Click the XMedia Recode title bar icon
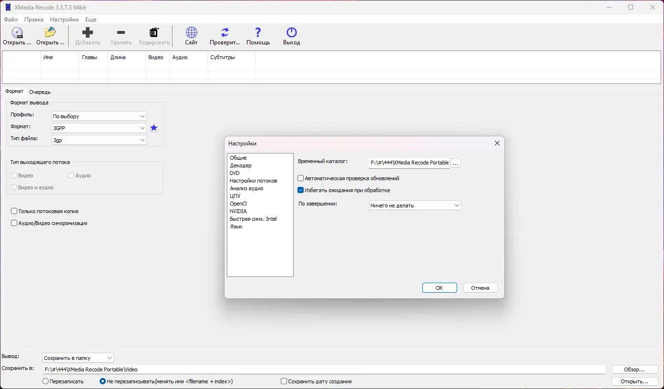The height and width of the screenshot is (389, 664). (7, 7)
